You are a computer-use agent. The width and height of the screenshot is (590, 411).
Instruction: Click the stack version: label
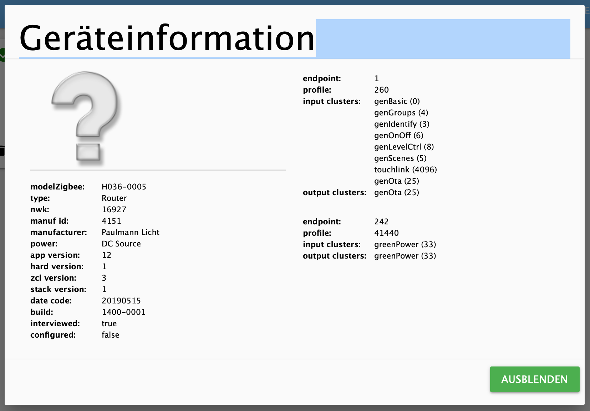tap(58, 289)
